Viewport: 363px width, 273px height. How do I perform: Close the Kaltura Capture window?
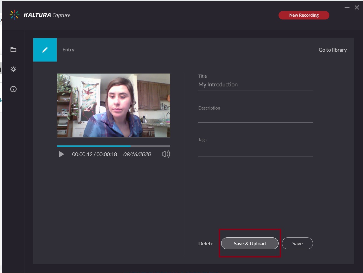coord(357,8)
